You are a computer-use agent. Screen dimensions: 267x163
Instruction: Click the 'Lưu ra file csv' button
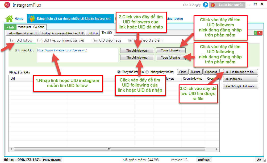(240, 79)
